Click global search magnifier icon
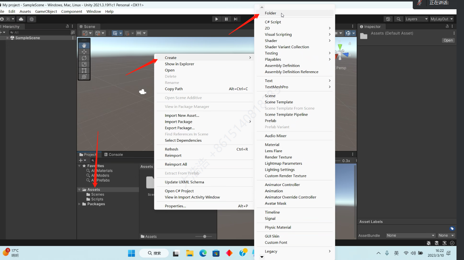Image resolution: width=464 pixels, height=260 pixels. [398, 19]
